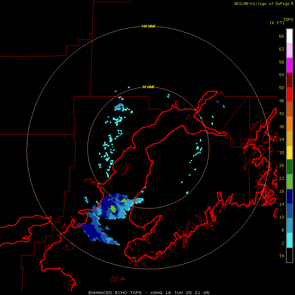
Task: Click the 18 legend value
Action: click(282, 191)
